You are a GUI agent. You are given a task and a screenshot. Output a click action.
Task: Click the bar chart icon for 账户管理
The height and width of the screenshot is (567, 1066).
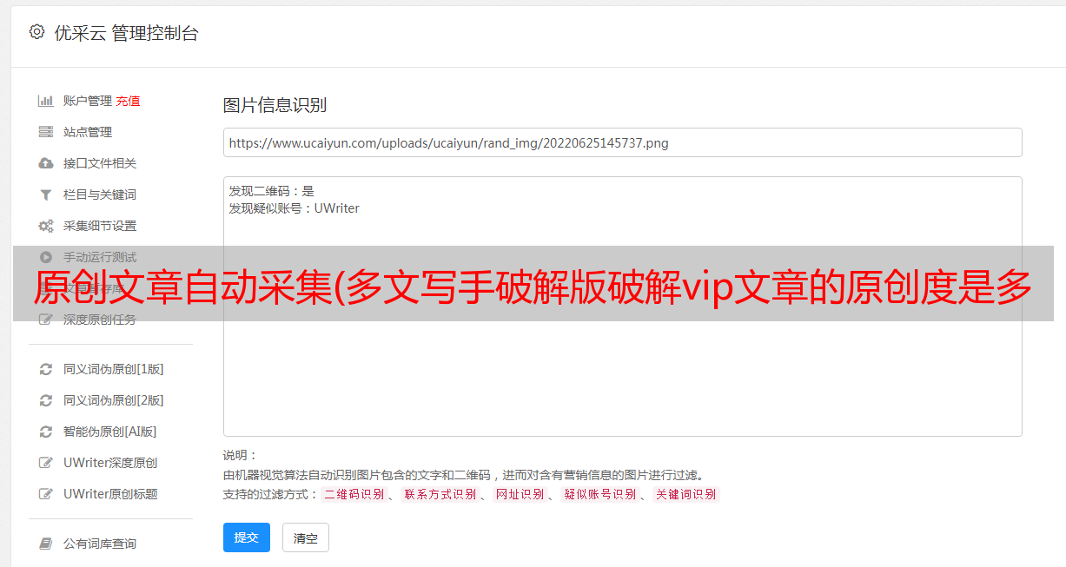click(x=46, y=101)
